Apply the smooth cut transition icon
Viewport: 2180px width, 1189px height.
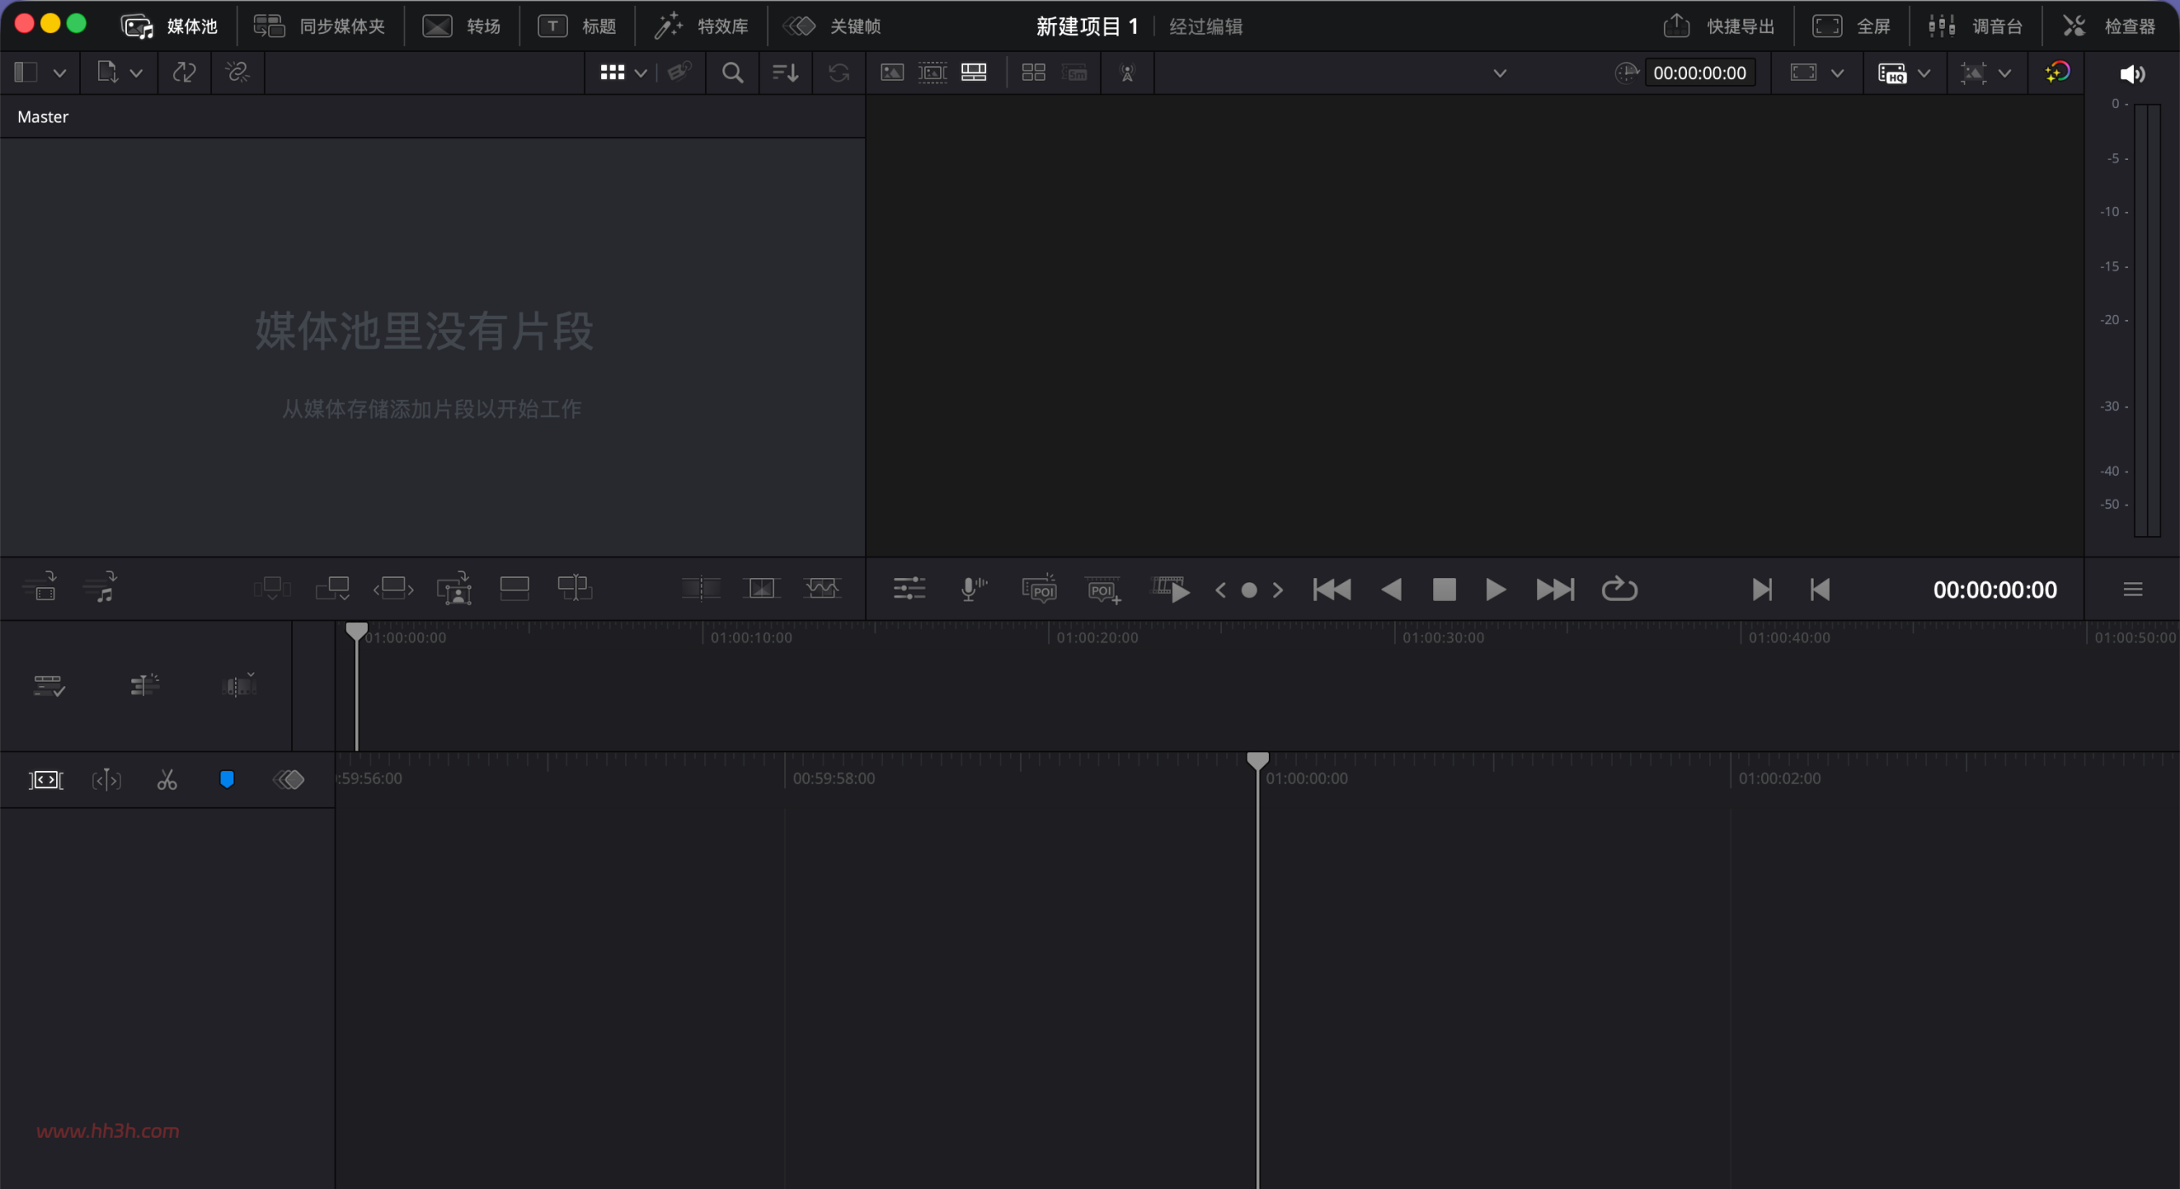tap(822, 588)
